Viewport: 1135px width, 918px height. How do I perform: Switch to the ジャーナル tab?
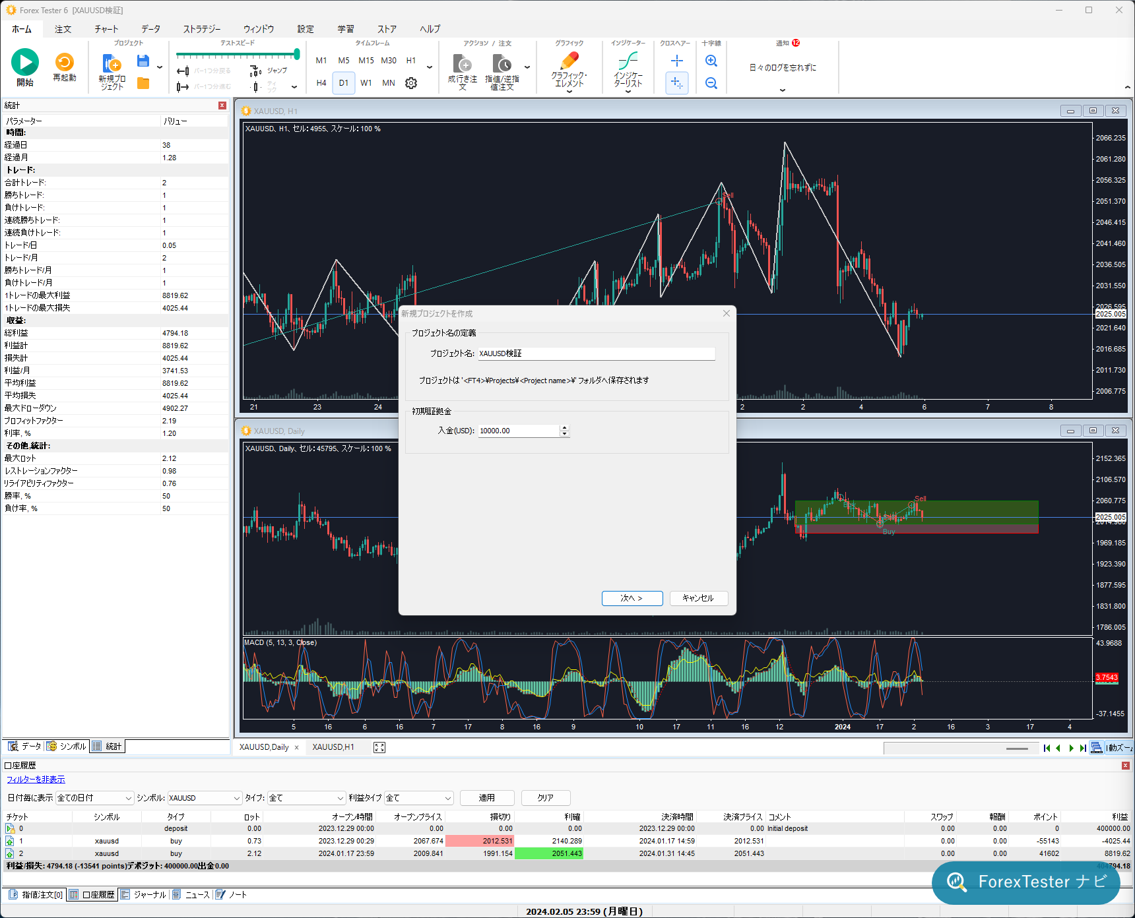[144, 895]
